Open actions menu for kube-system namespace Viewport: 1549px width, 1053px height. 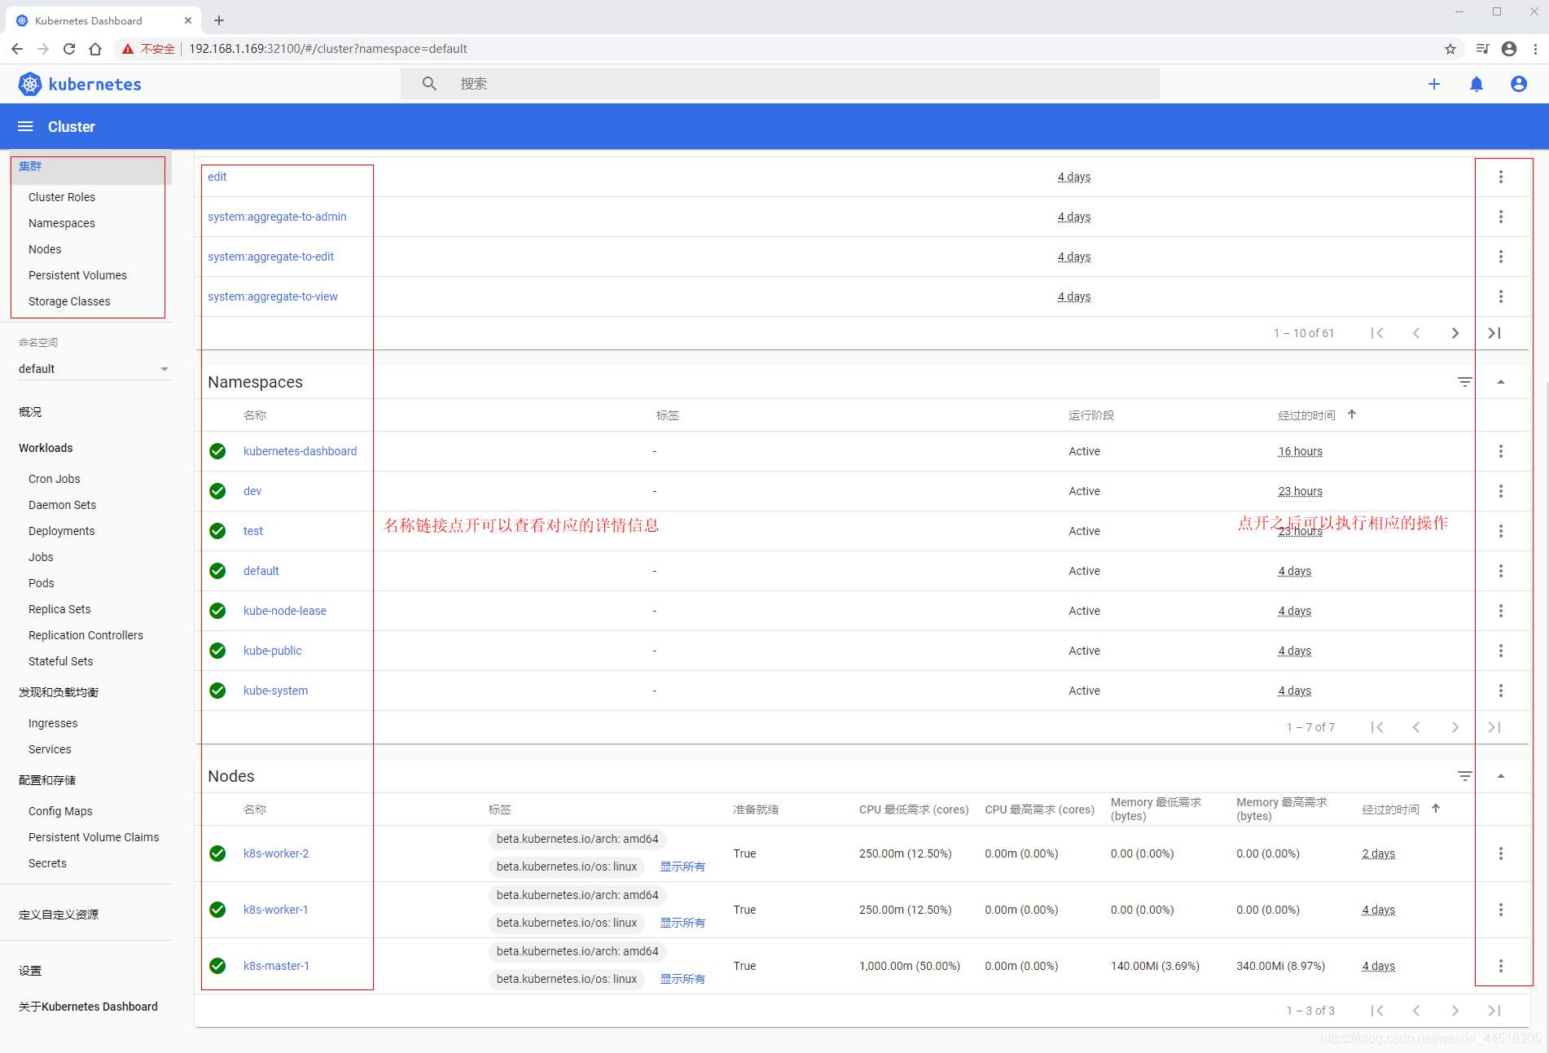[1501, 691]
